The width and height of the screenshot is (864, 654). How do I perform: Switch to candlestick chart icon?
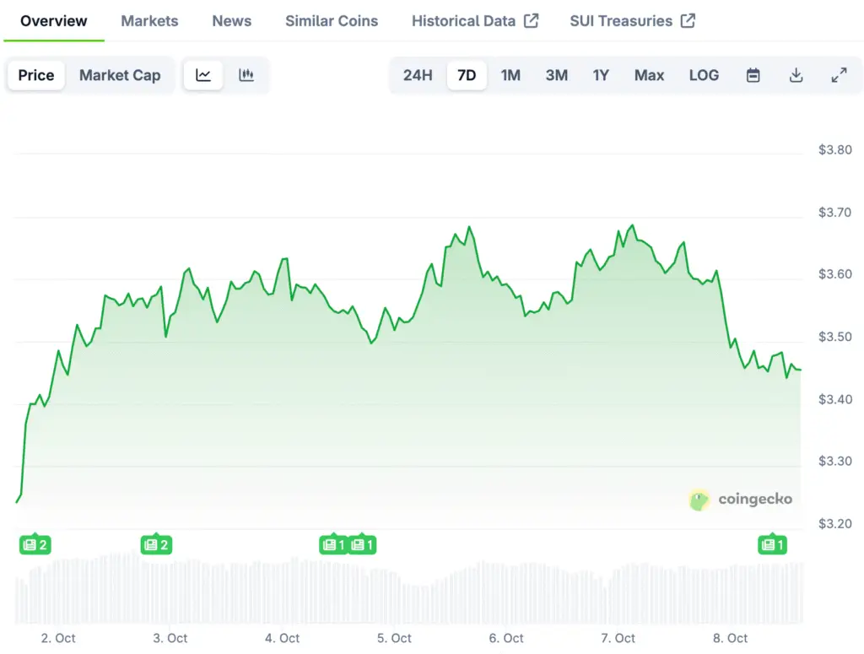pyautogui.click(x=246, y=75)
